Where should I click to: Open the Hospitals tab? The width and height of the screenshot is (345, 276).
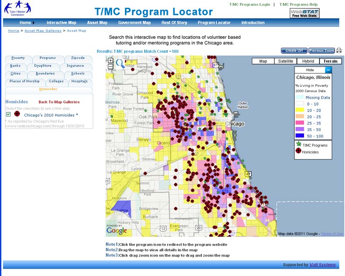(x=79, y=81)
